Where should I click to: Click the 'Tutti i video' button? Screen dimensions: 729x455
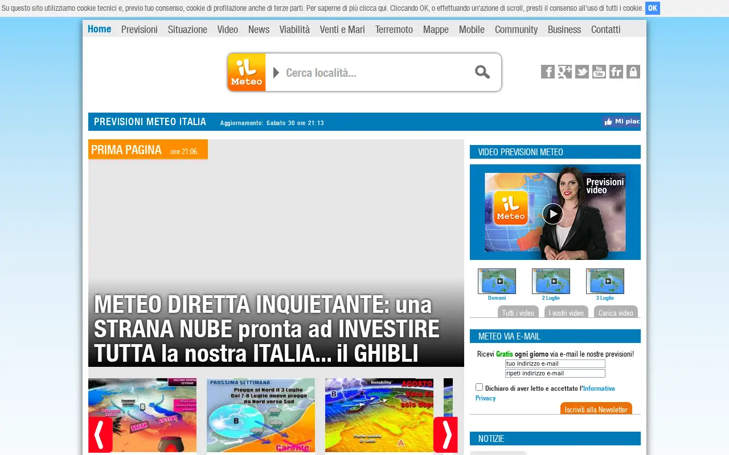pos(518,312)
